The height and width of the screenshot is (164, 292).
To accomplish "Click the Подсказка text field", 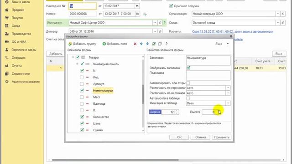I will pos(208,76).
